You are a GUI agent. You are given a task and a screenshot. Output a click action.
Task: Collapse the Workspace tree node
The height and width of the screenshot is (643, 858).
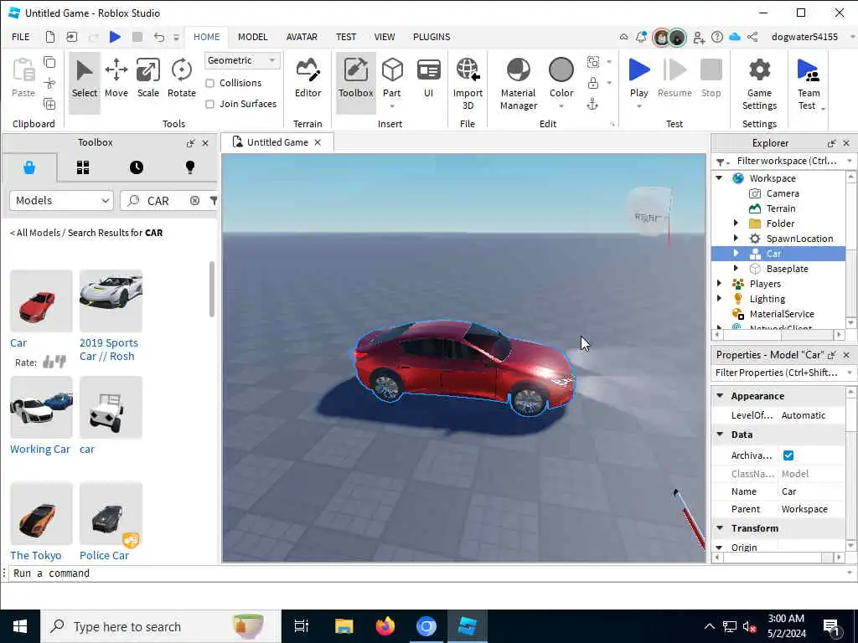click(x=719, y=178)
